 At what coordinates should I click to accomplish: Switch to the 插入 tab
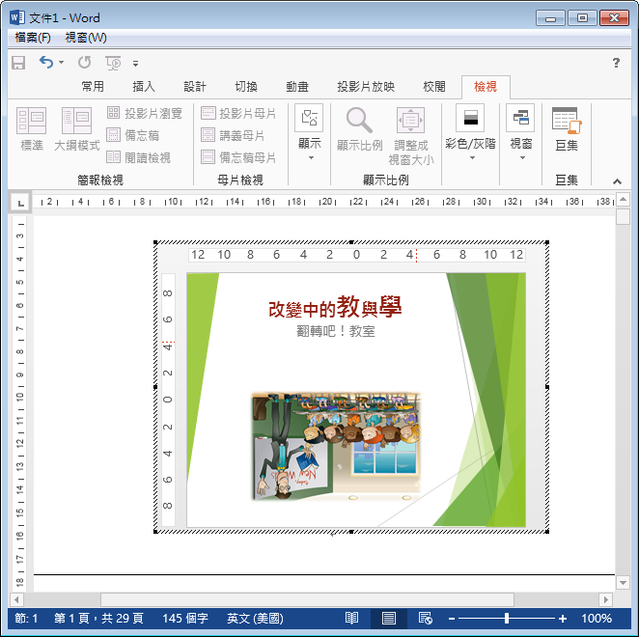pyautogui.click(x=144, y=87)
